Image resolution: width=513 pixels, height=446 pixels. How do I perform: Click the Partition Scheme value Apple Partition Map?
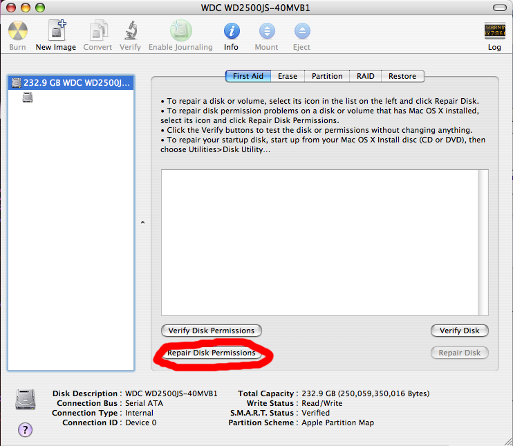(x=338, y=422)
